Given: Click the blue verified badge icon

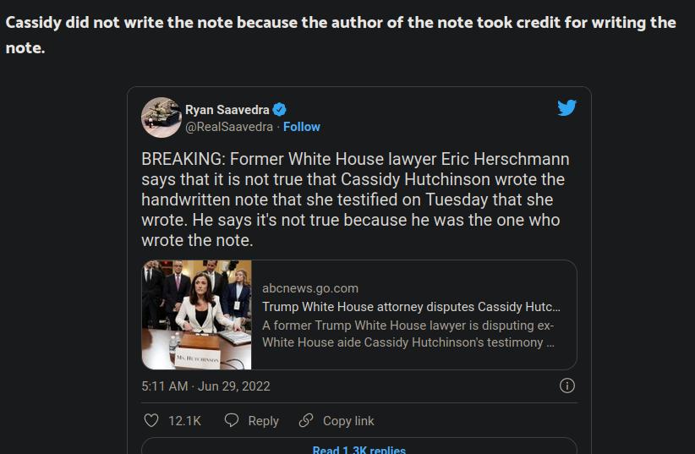Looking at the screenshot, I should coord(279,109).
